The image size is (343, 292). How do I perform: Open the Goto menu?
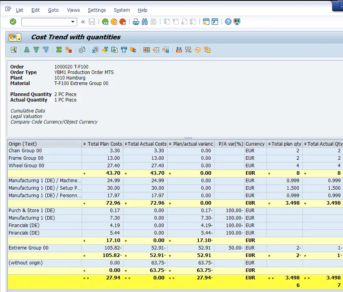coord(53,10)
